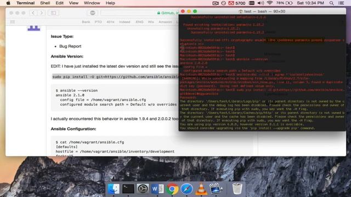Open Safari from the Dock

tap(186, 189)
